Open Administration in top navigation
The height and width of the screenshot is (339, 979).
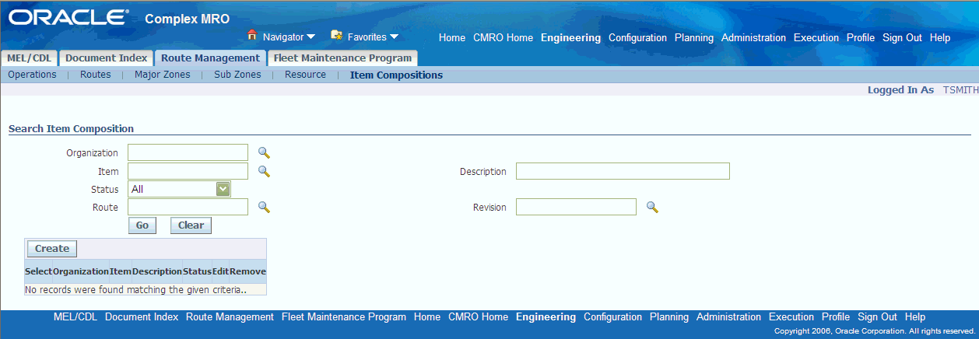[753, 37]
